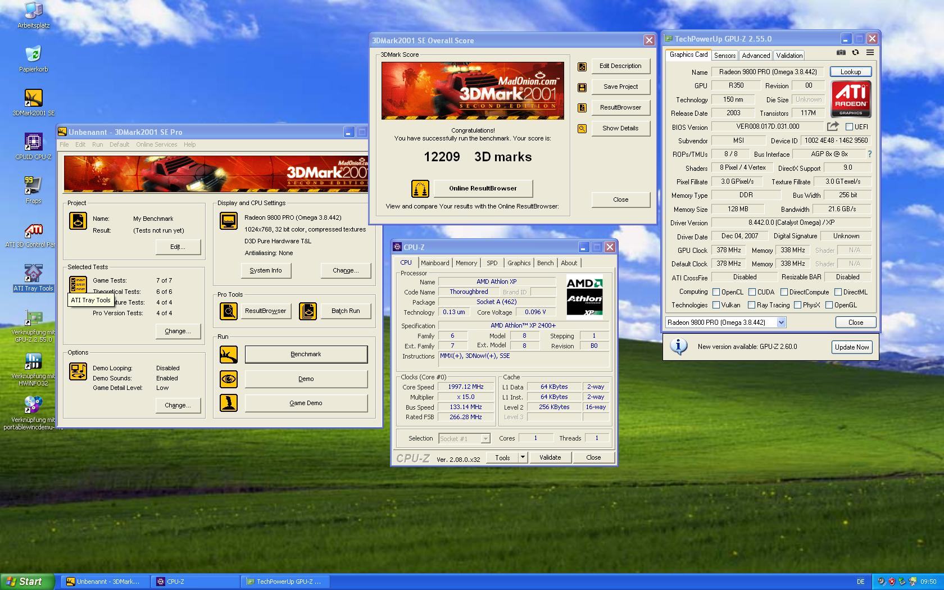This screenshot has width=944, height=590.
Task: Click the ATI Radeon logo in GPU-Z
Action: coord(851,99)
